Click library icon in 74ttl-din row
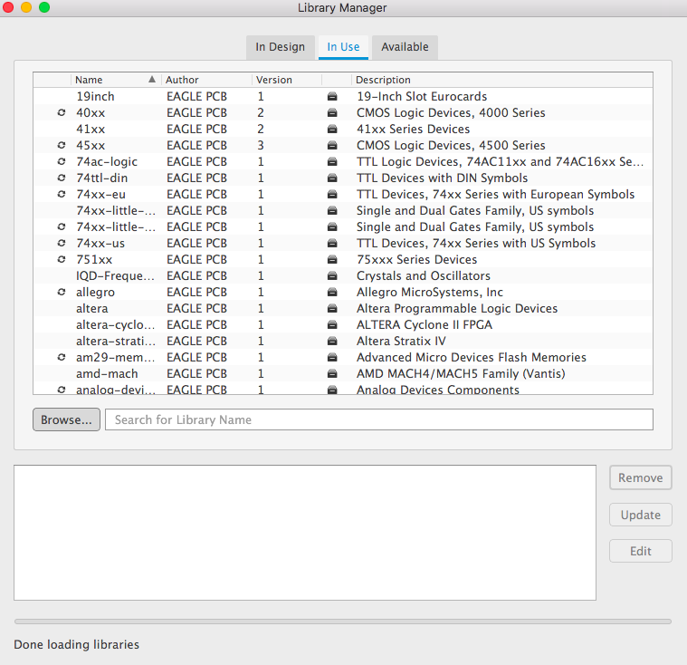This screenshot has width=687, height=665. pos(332,178)
